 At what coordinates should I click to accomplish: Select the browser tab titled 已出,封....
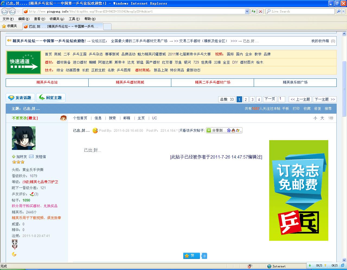tap(62, 26)
